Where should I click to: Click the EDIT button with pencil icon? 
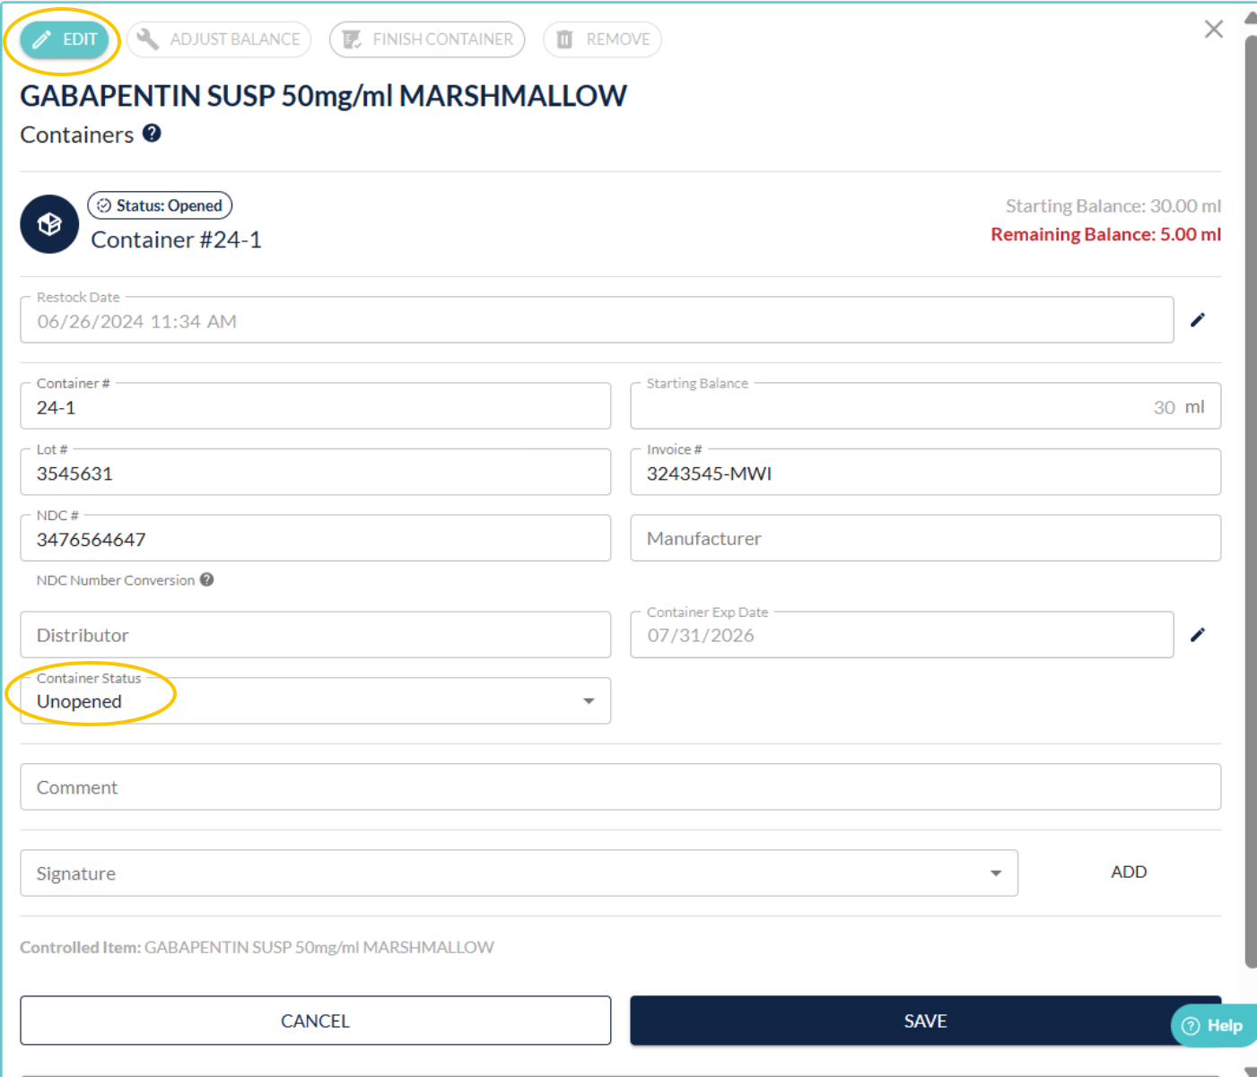[65, 39]
